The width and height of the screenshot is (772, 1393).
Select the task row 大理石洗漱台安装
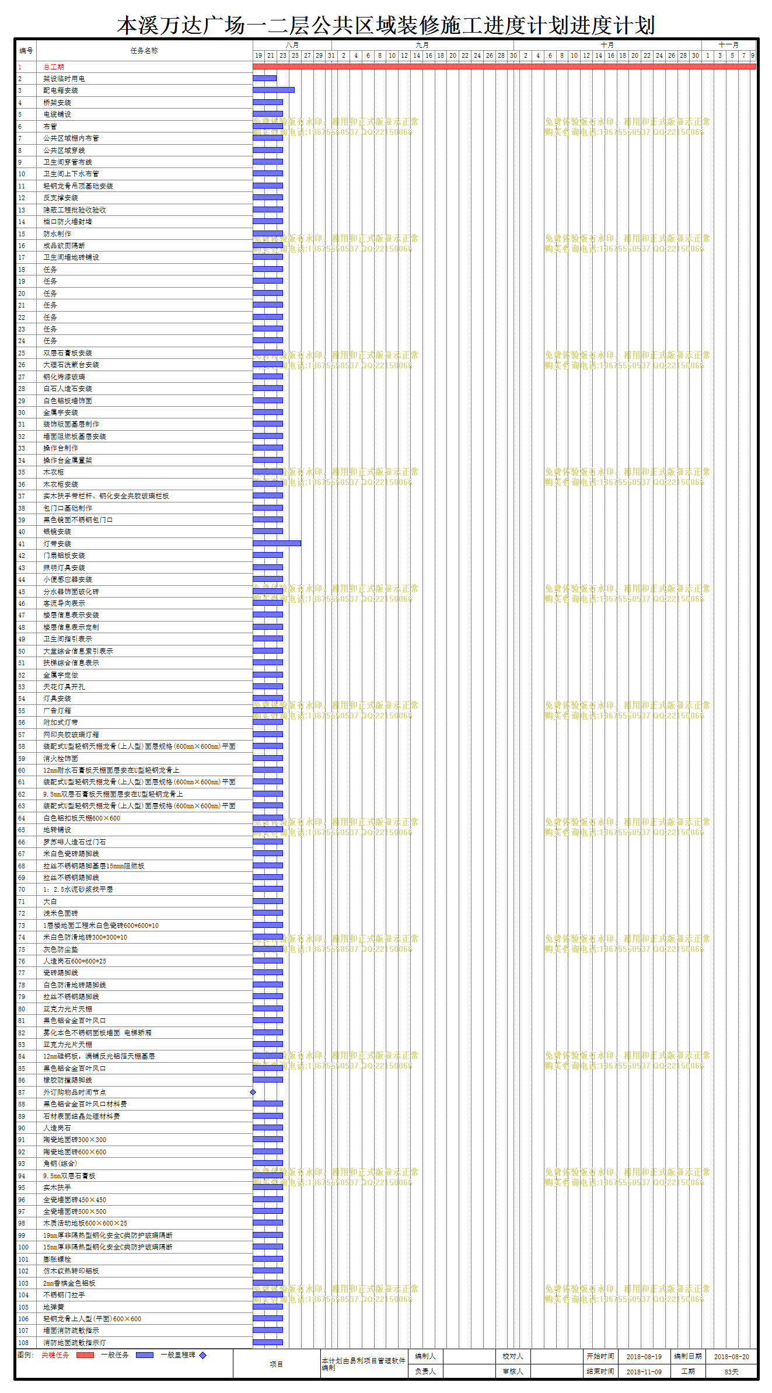(134, 365)
